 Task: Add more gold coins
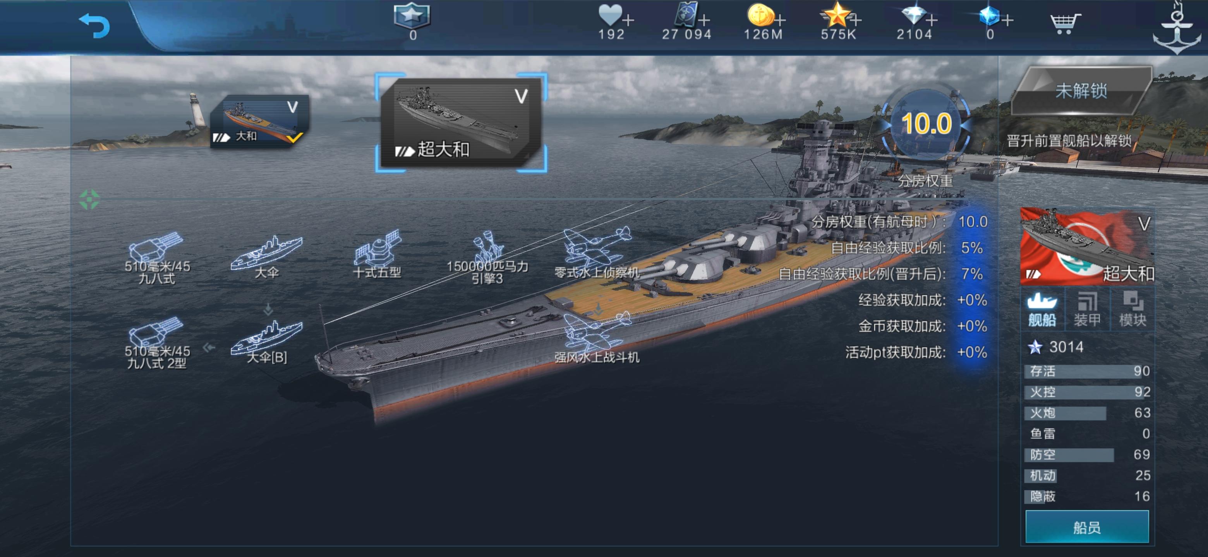pos(780,20)
